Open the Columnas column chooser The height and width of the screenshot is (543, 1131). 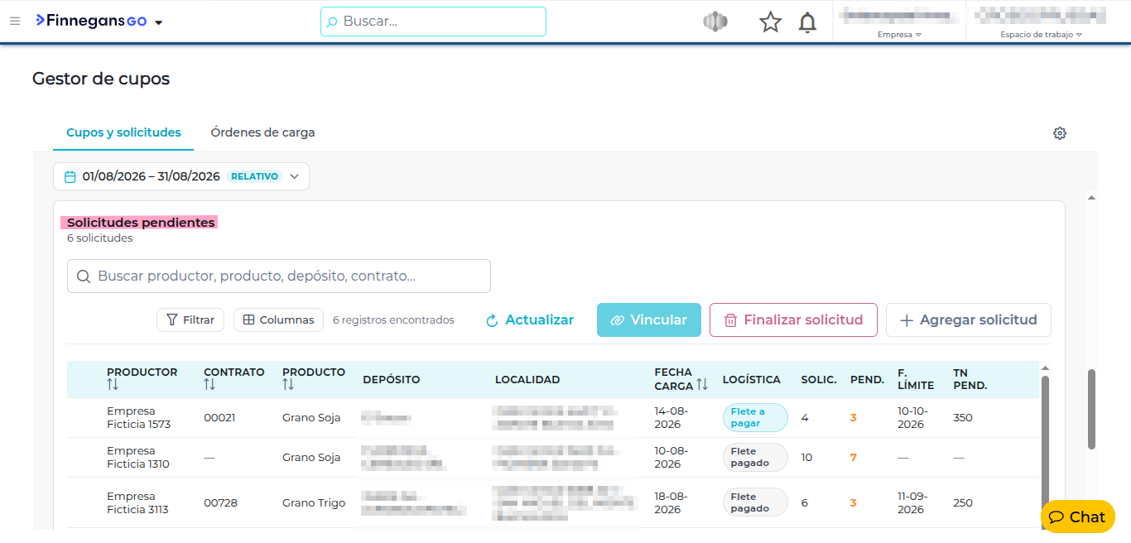(278, 320)
